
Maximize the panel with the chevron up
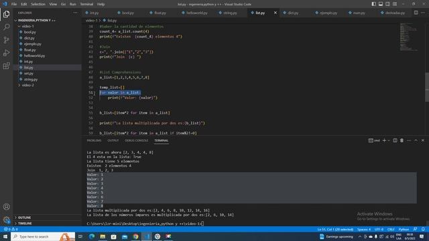[x=416, y=141]
